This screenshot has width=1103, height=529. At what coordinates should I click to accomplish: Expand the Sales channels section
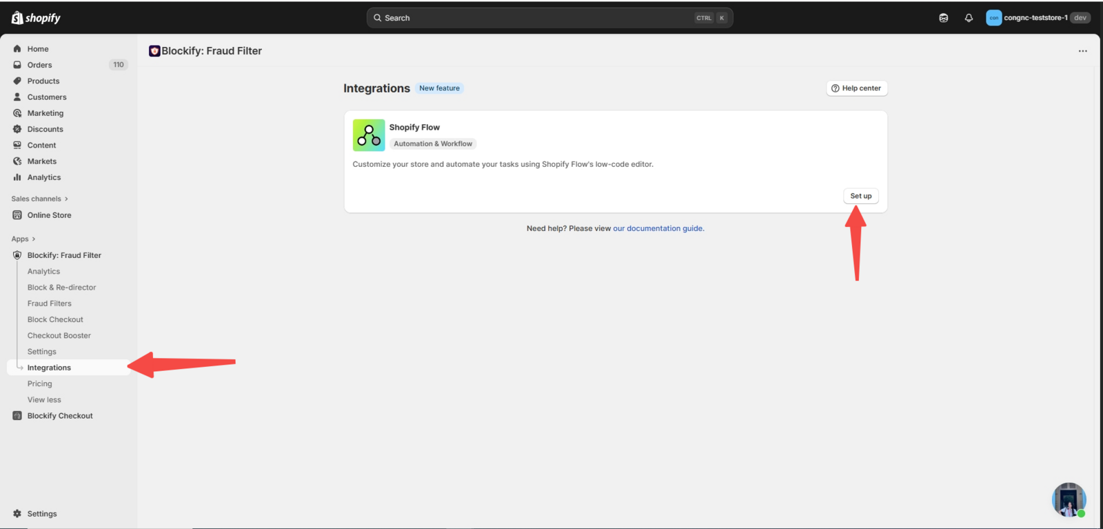tap(40, 199)
